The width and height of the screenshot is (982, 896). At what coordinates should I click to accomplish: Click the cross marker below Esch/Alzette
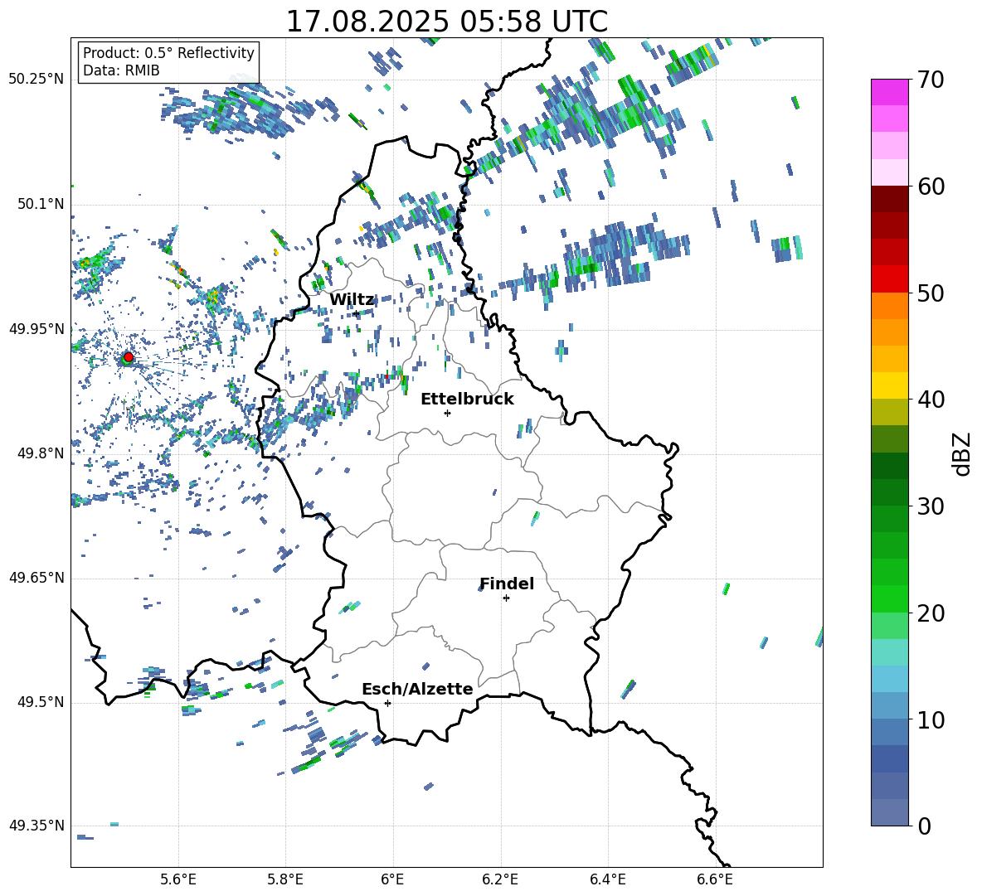tap(387, 703)
